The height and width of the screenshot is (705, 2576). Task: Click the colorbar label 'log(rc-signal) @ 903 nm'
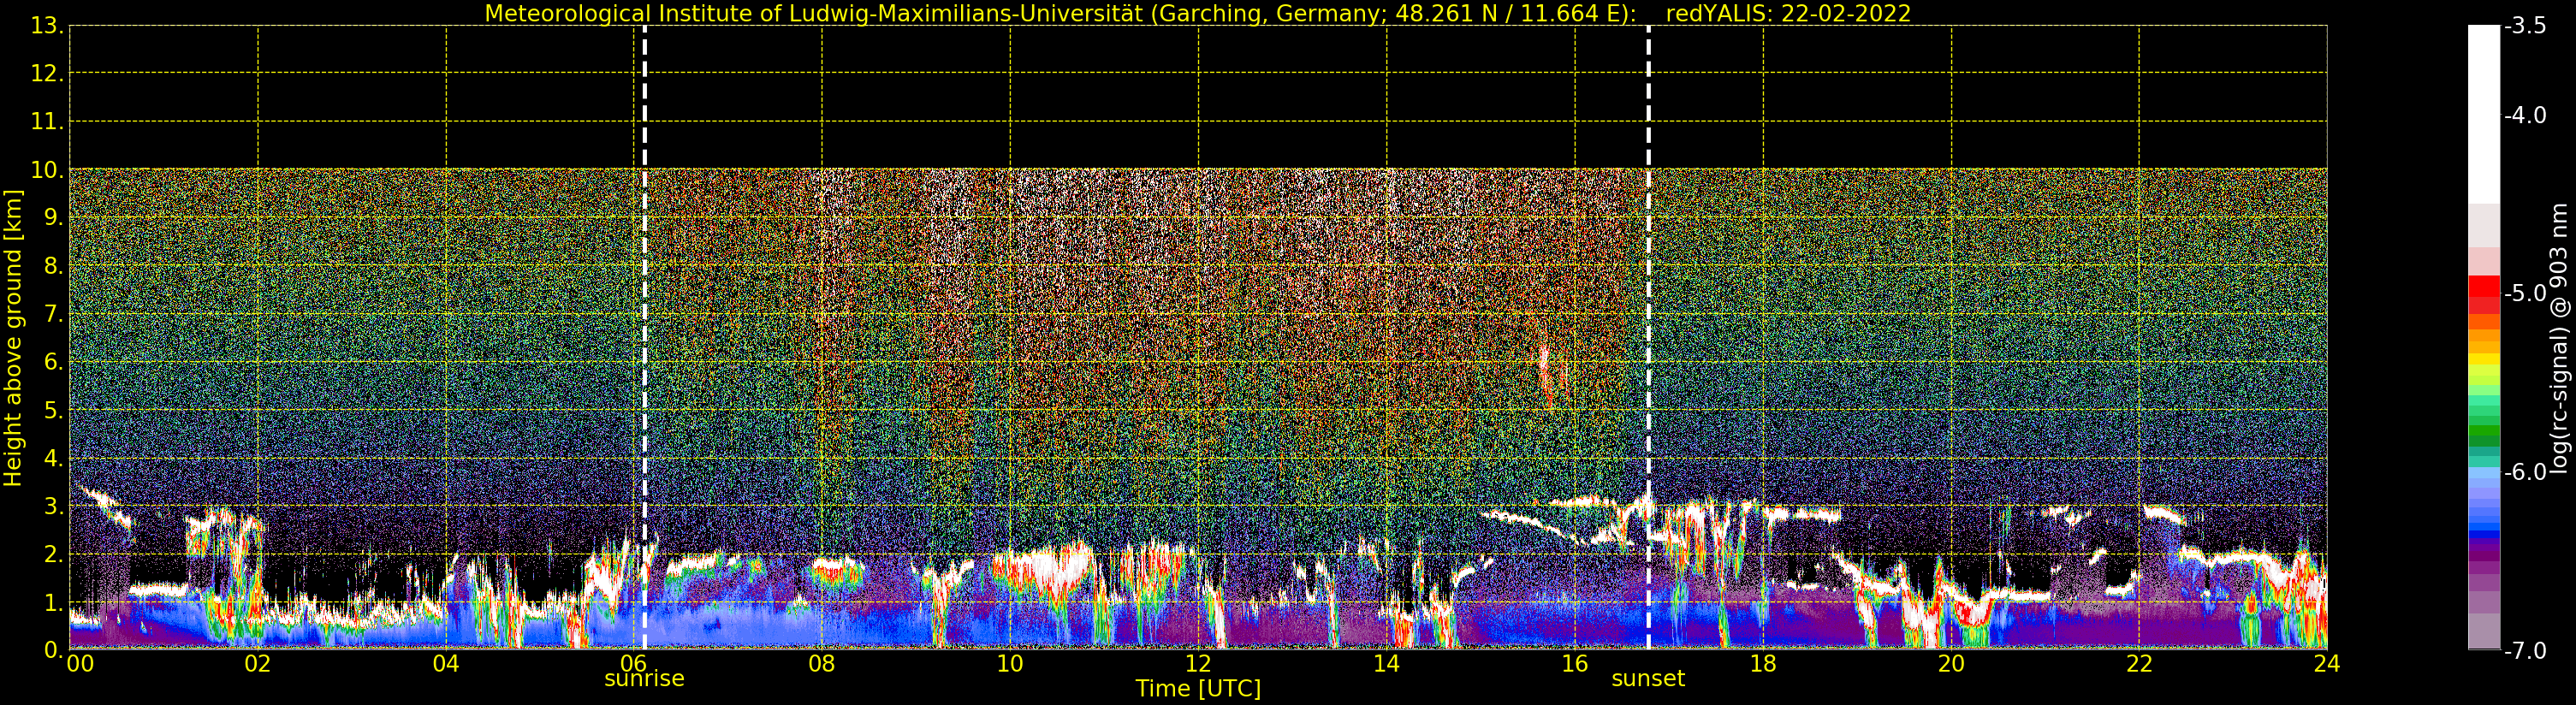tap(2559, 338)
